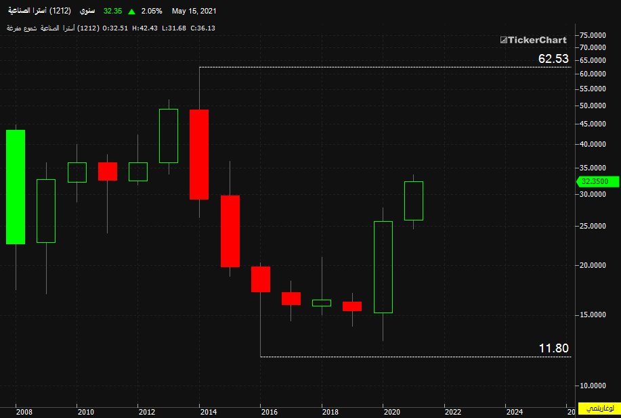Open the yearly interval label in header
This screenshot has width=621, height=418.
(x=87, y=11)
